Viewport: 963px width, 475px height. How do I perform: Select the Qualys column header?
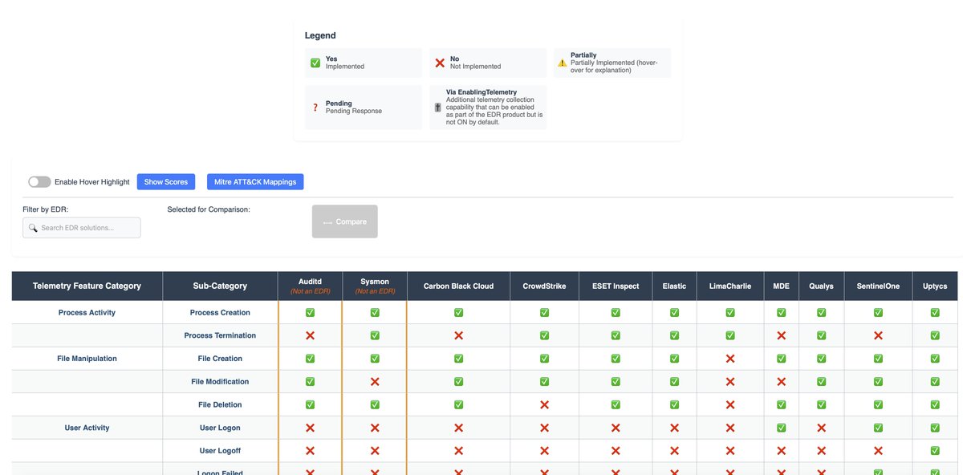click(x=821, y=286)
